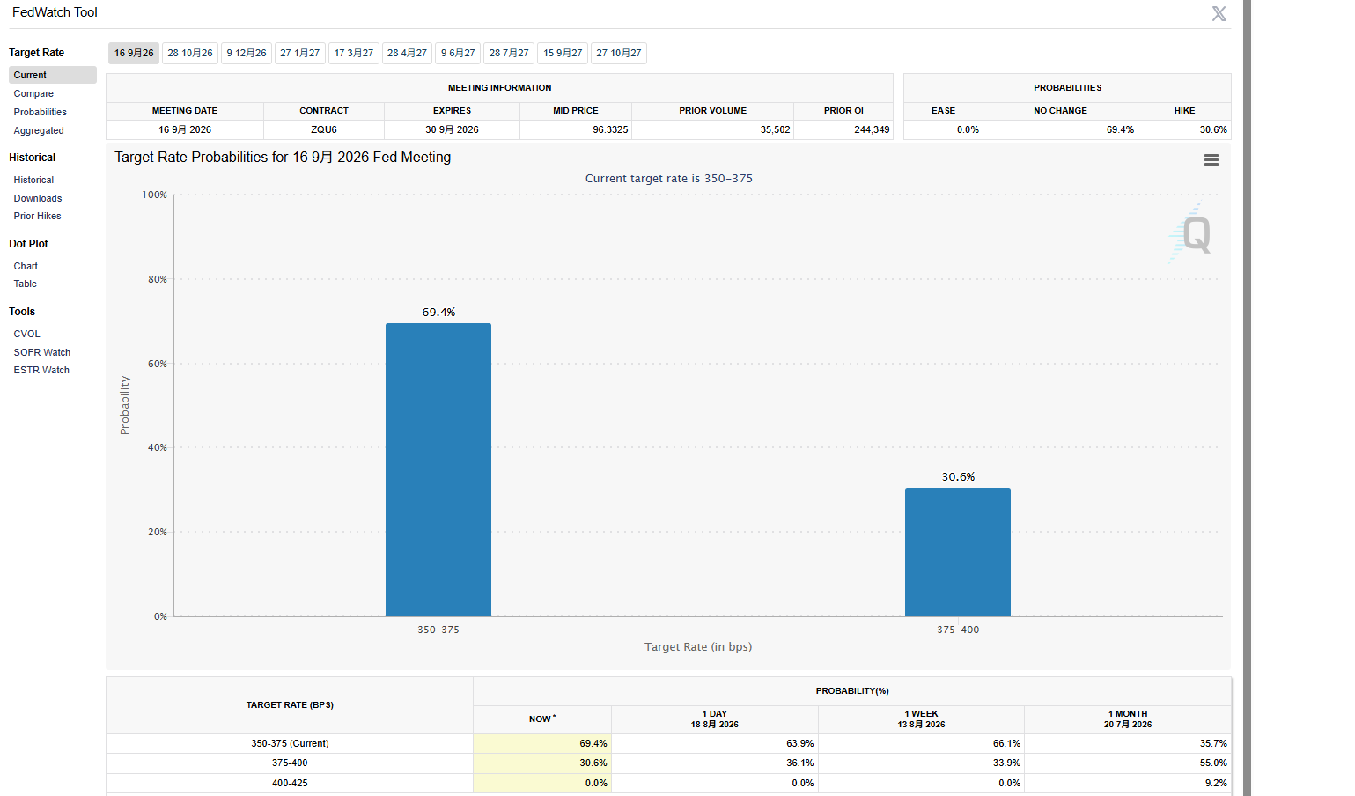Open the Aggregated view
The width and height of the screenshot is (1355, 796).
39,130
